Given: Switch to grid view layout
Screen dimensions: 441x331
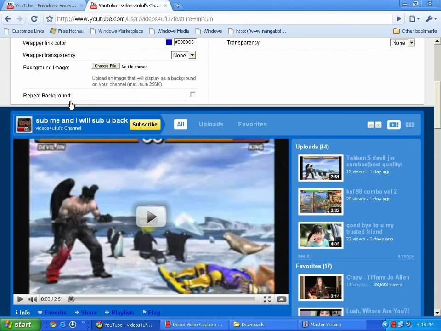Looking at the screenshot, I should pos(410,125).
